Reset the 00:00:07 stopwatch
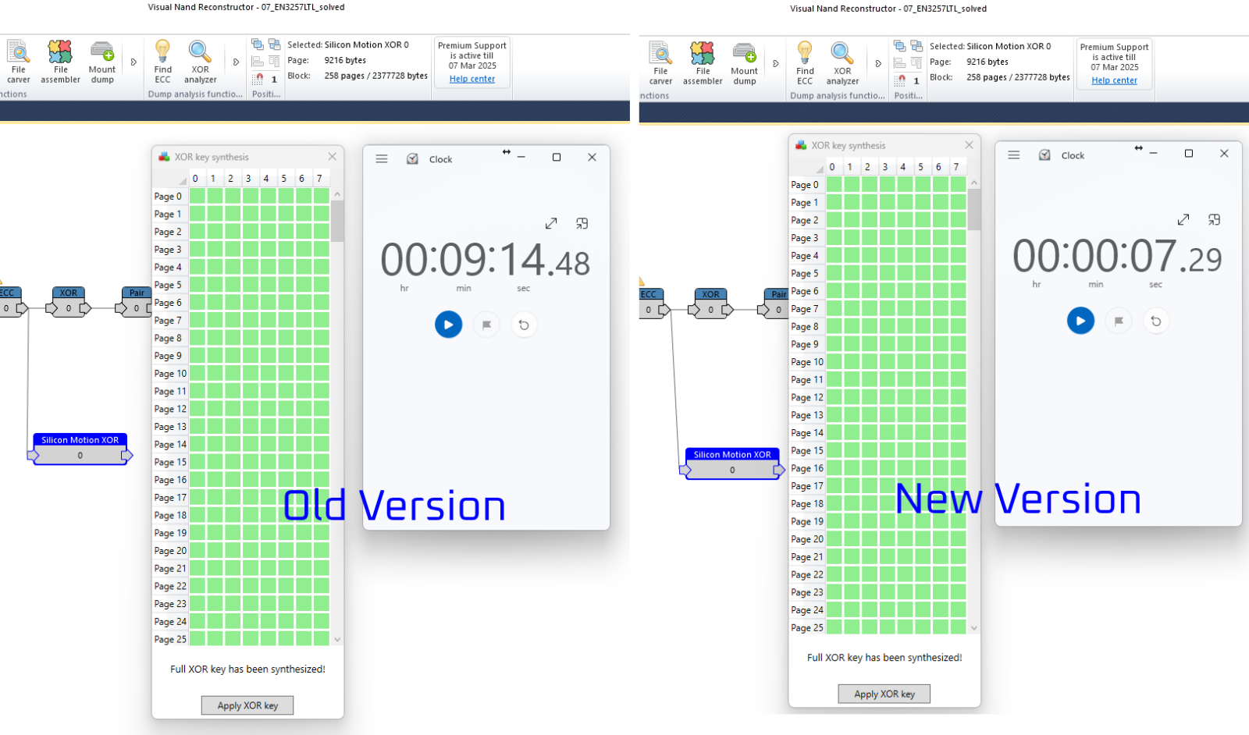This screenshot has height=735, width=1249. click(x=1156, y=321)
